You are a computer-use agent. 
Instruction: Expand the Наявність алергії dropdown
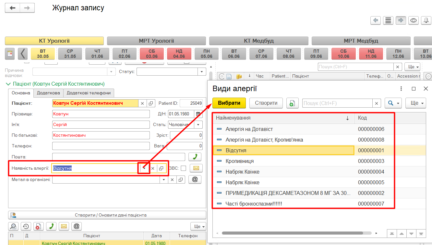pyautogui.click(x=144, y=168)
